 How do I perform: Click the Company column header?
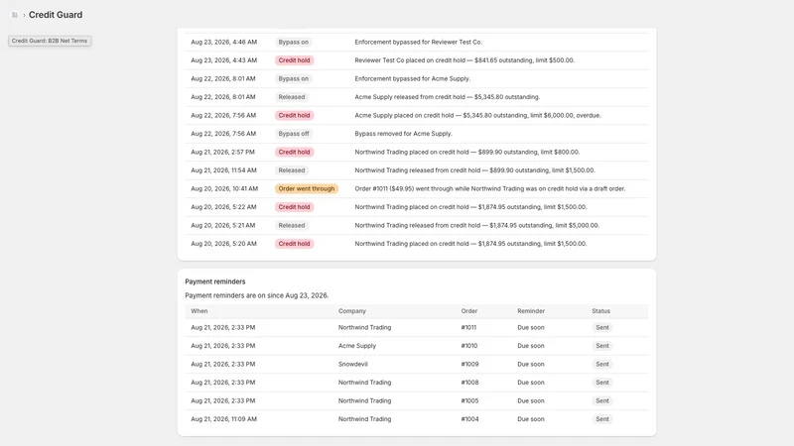352,311
